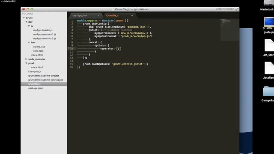Open Examples.js file
The width and height of the screenshot is (274, 154).
click(x=35, y=71)
